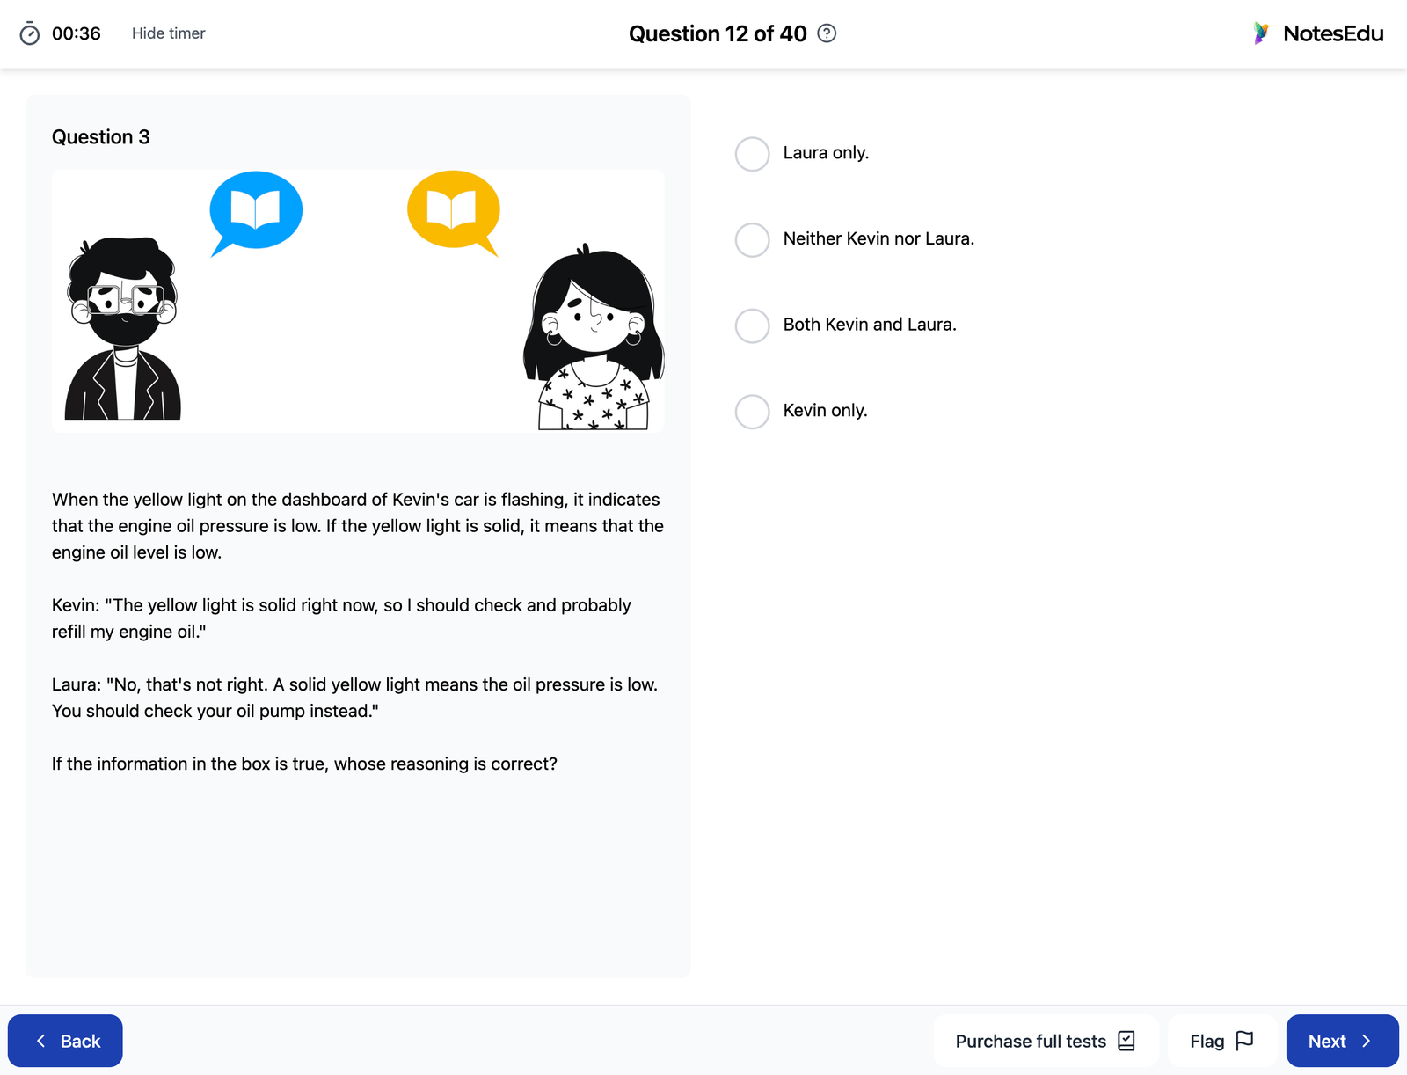
Task: Click the flag icon beside Flag
Action: click(1245, 1041)
